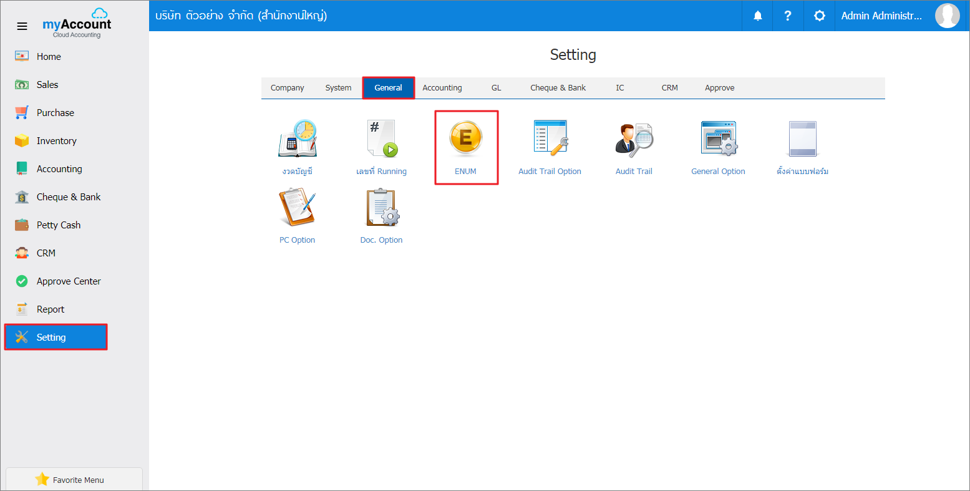Click the Favorite Menu star icon
The image size is (970, 491).
(x=42, y=479)
